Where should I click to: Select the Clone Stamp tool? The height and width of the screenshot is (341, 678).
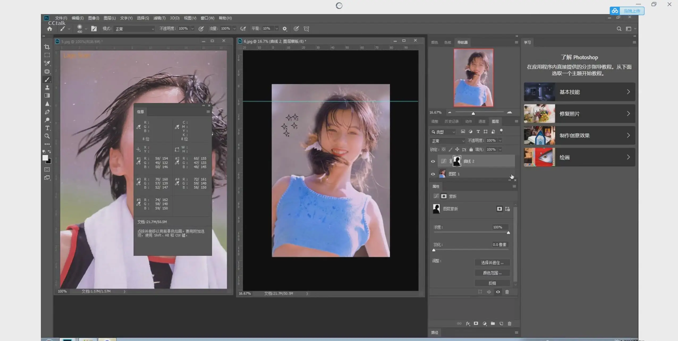(47, 88)
